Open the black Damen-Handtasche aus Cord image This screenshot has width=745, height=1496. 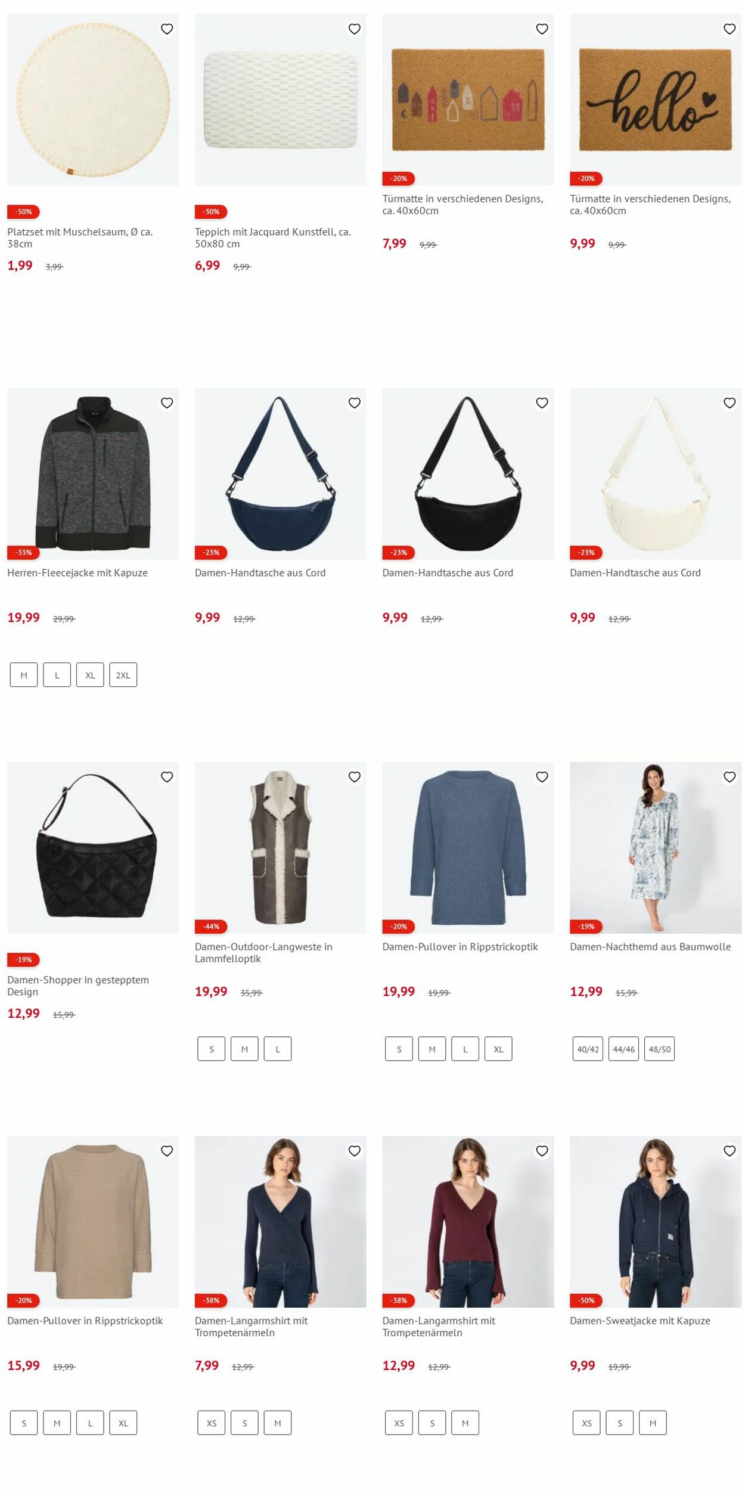(x=468, y=473)
